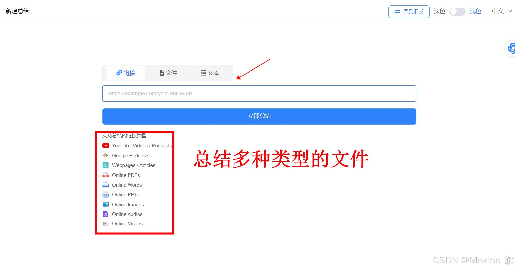
Task: Click the 'YouTube Videos / Podcasts' text
Action: tap(142, 146)
